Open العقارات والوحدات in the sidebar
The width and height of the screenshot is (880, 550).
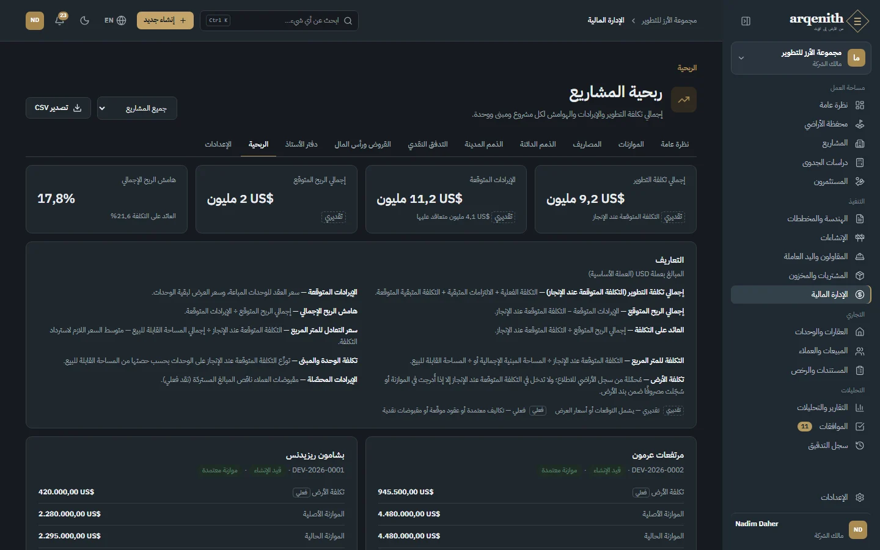pos(801,332)
